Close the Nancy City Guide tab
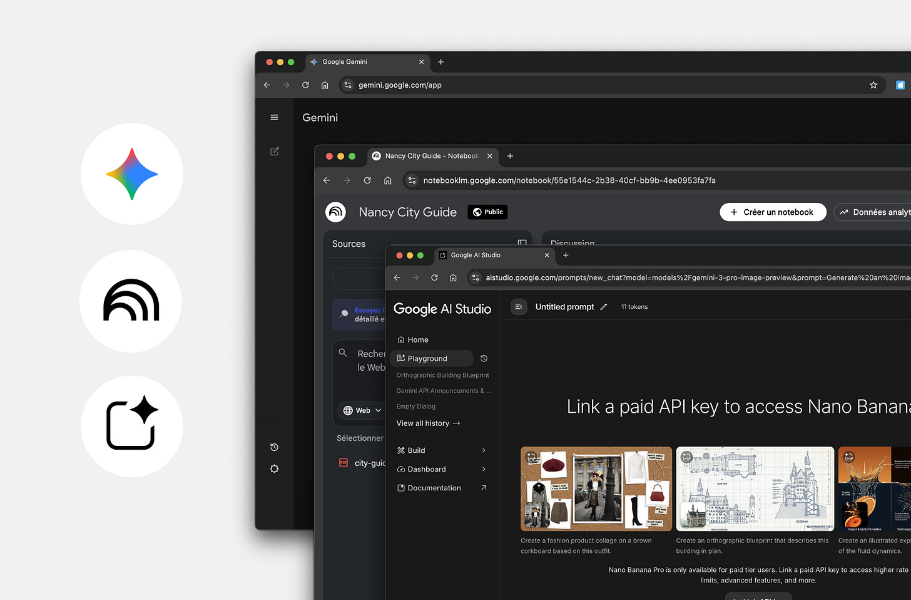Image resolution: width=911 pixels, height=600 pixels. tap(489, 156)
